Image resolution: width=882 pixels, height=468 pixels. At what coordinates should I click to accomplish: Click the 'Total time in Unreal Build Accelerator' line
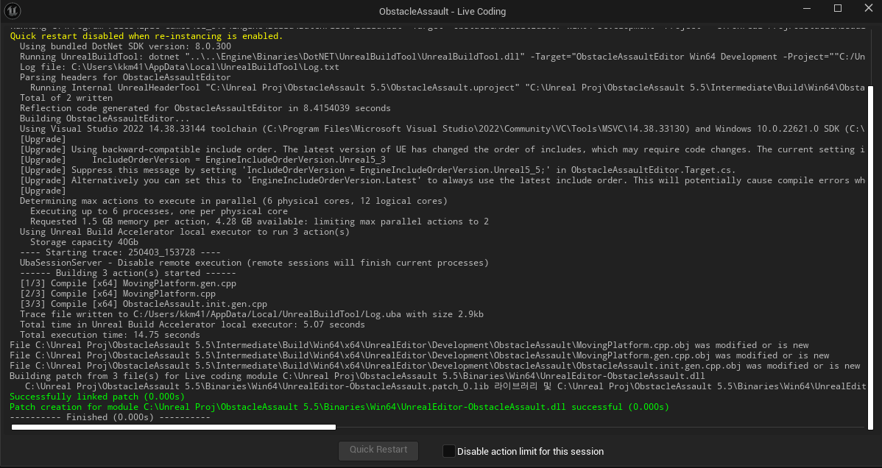click(x=192, y=325)
